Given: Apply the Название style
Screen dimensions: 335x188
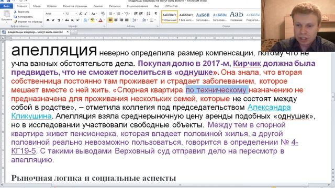Looking at the screenshot, I should [237, 16].
